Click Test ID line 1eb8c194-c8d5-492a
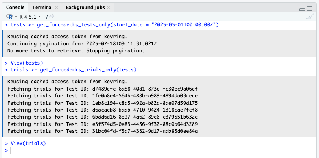This screenshot has height=158, width=319. [103, 103]
